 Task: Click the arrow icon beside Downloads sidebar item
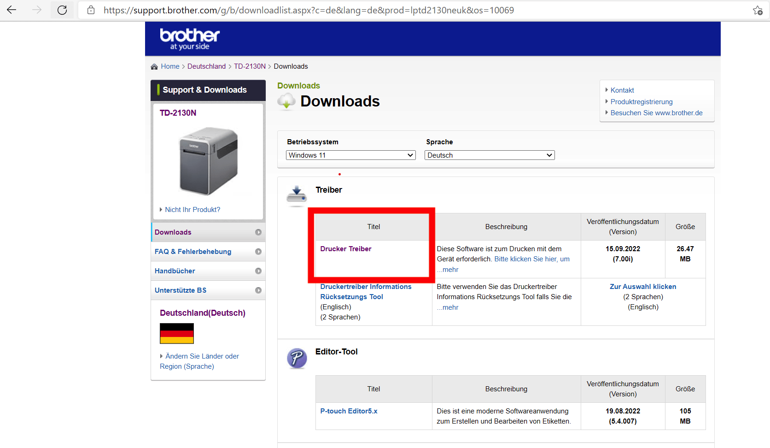(258, 232)
